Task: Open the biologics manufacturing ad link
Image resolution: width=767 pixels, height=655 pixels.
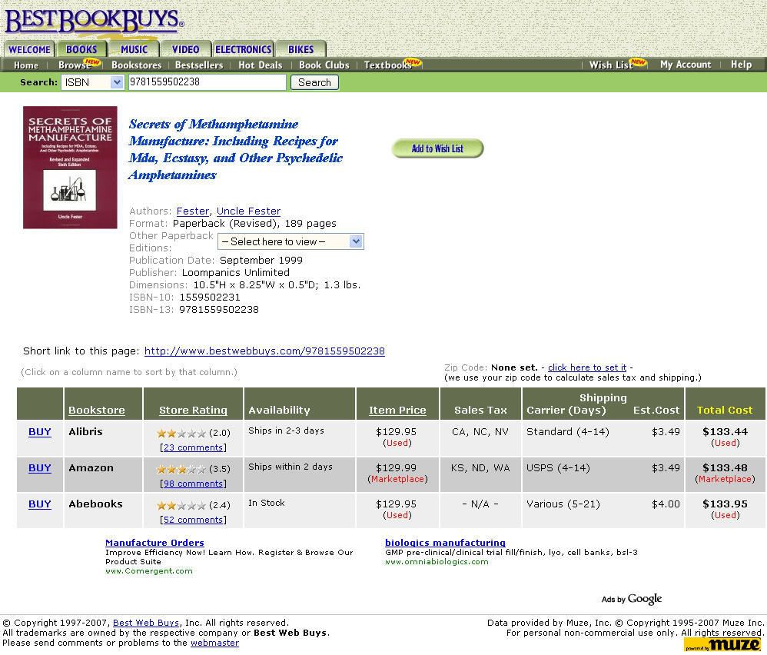Action: pyautogui.click(x=445, y=543)
